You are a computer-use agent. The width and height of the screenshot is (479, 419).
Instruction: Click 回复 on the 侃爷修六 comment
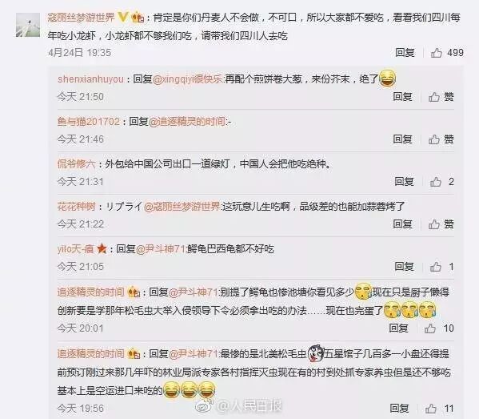click(404, 182)
